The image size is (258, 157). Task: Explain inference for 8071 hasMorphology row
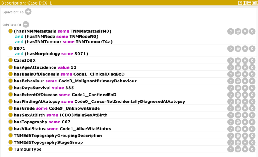click(231, 49)
